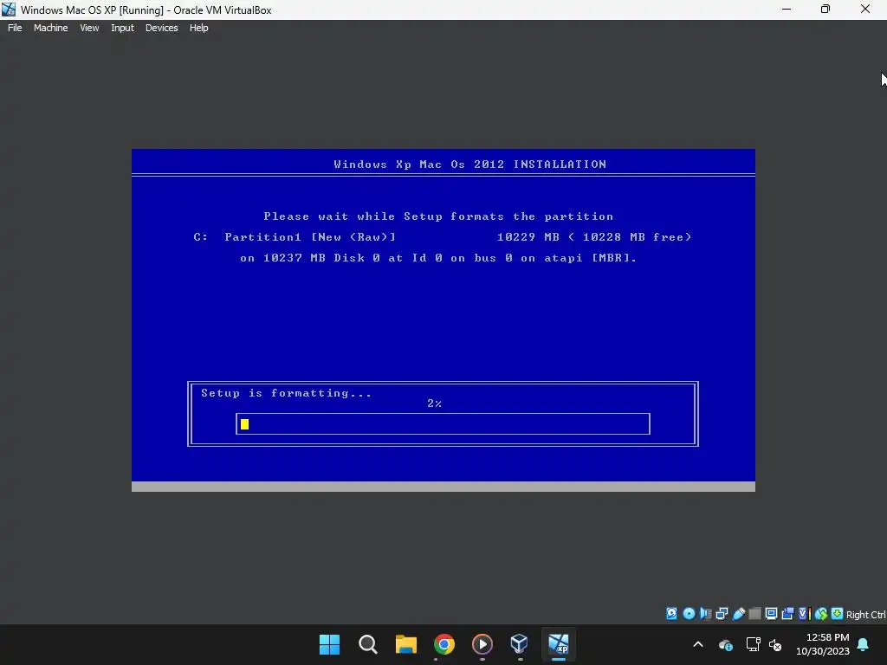887x665 pixels.
Task: Open VirtualBox Manager from the taskbar
Action: [x=520, y=644]
